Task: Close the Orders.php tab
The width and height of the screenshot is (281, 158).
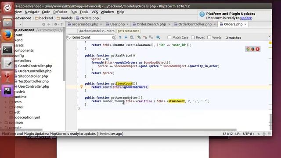Action: [x=245, y=24]
